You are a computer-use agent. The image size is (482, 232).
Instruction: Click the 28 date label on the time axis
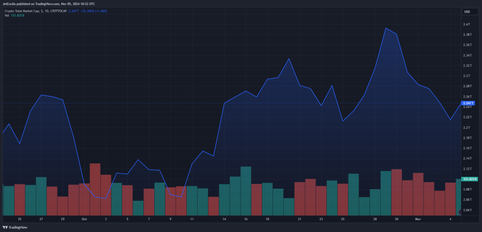(x=375, y=219)
